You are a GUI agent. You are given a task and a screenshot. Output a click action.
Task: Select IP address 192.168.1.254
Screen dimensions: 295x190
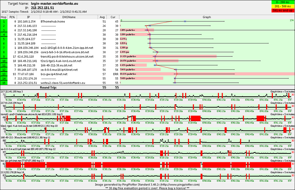point(27,22)
